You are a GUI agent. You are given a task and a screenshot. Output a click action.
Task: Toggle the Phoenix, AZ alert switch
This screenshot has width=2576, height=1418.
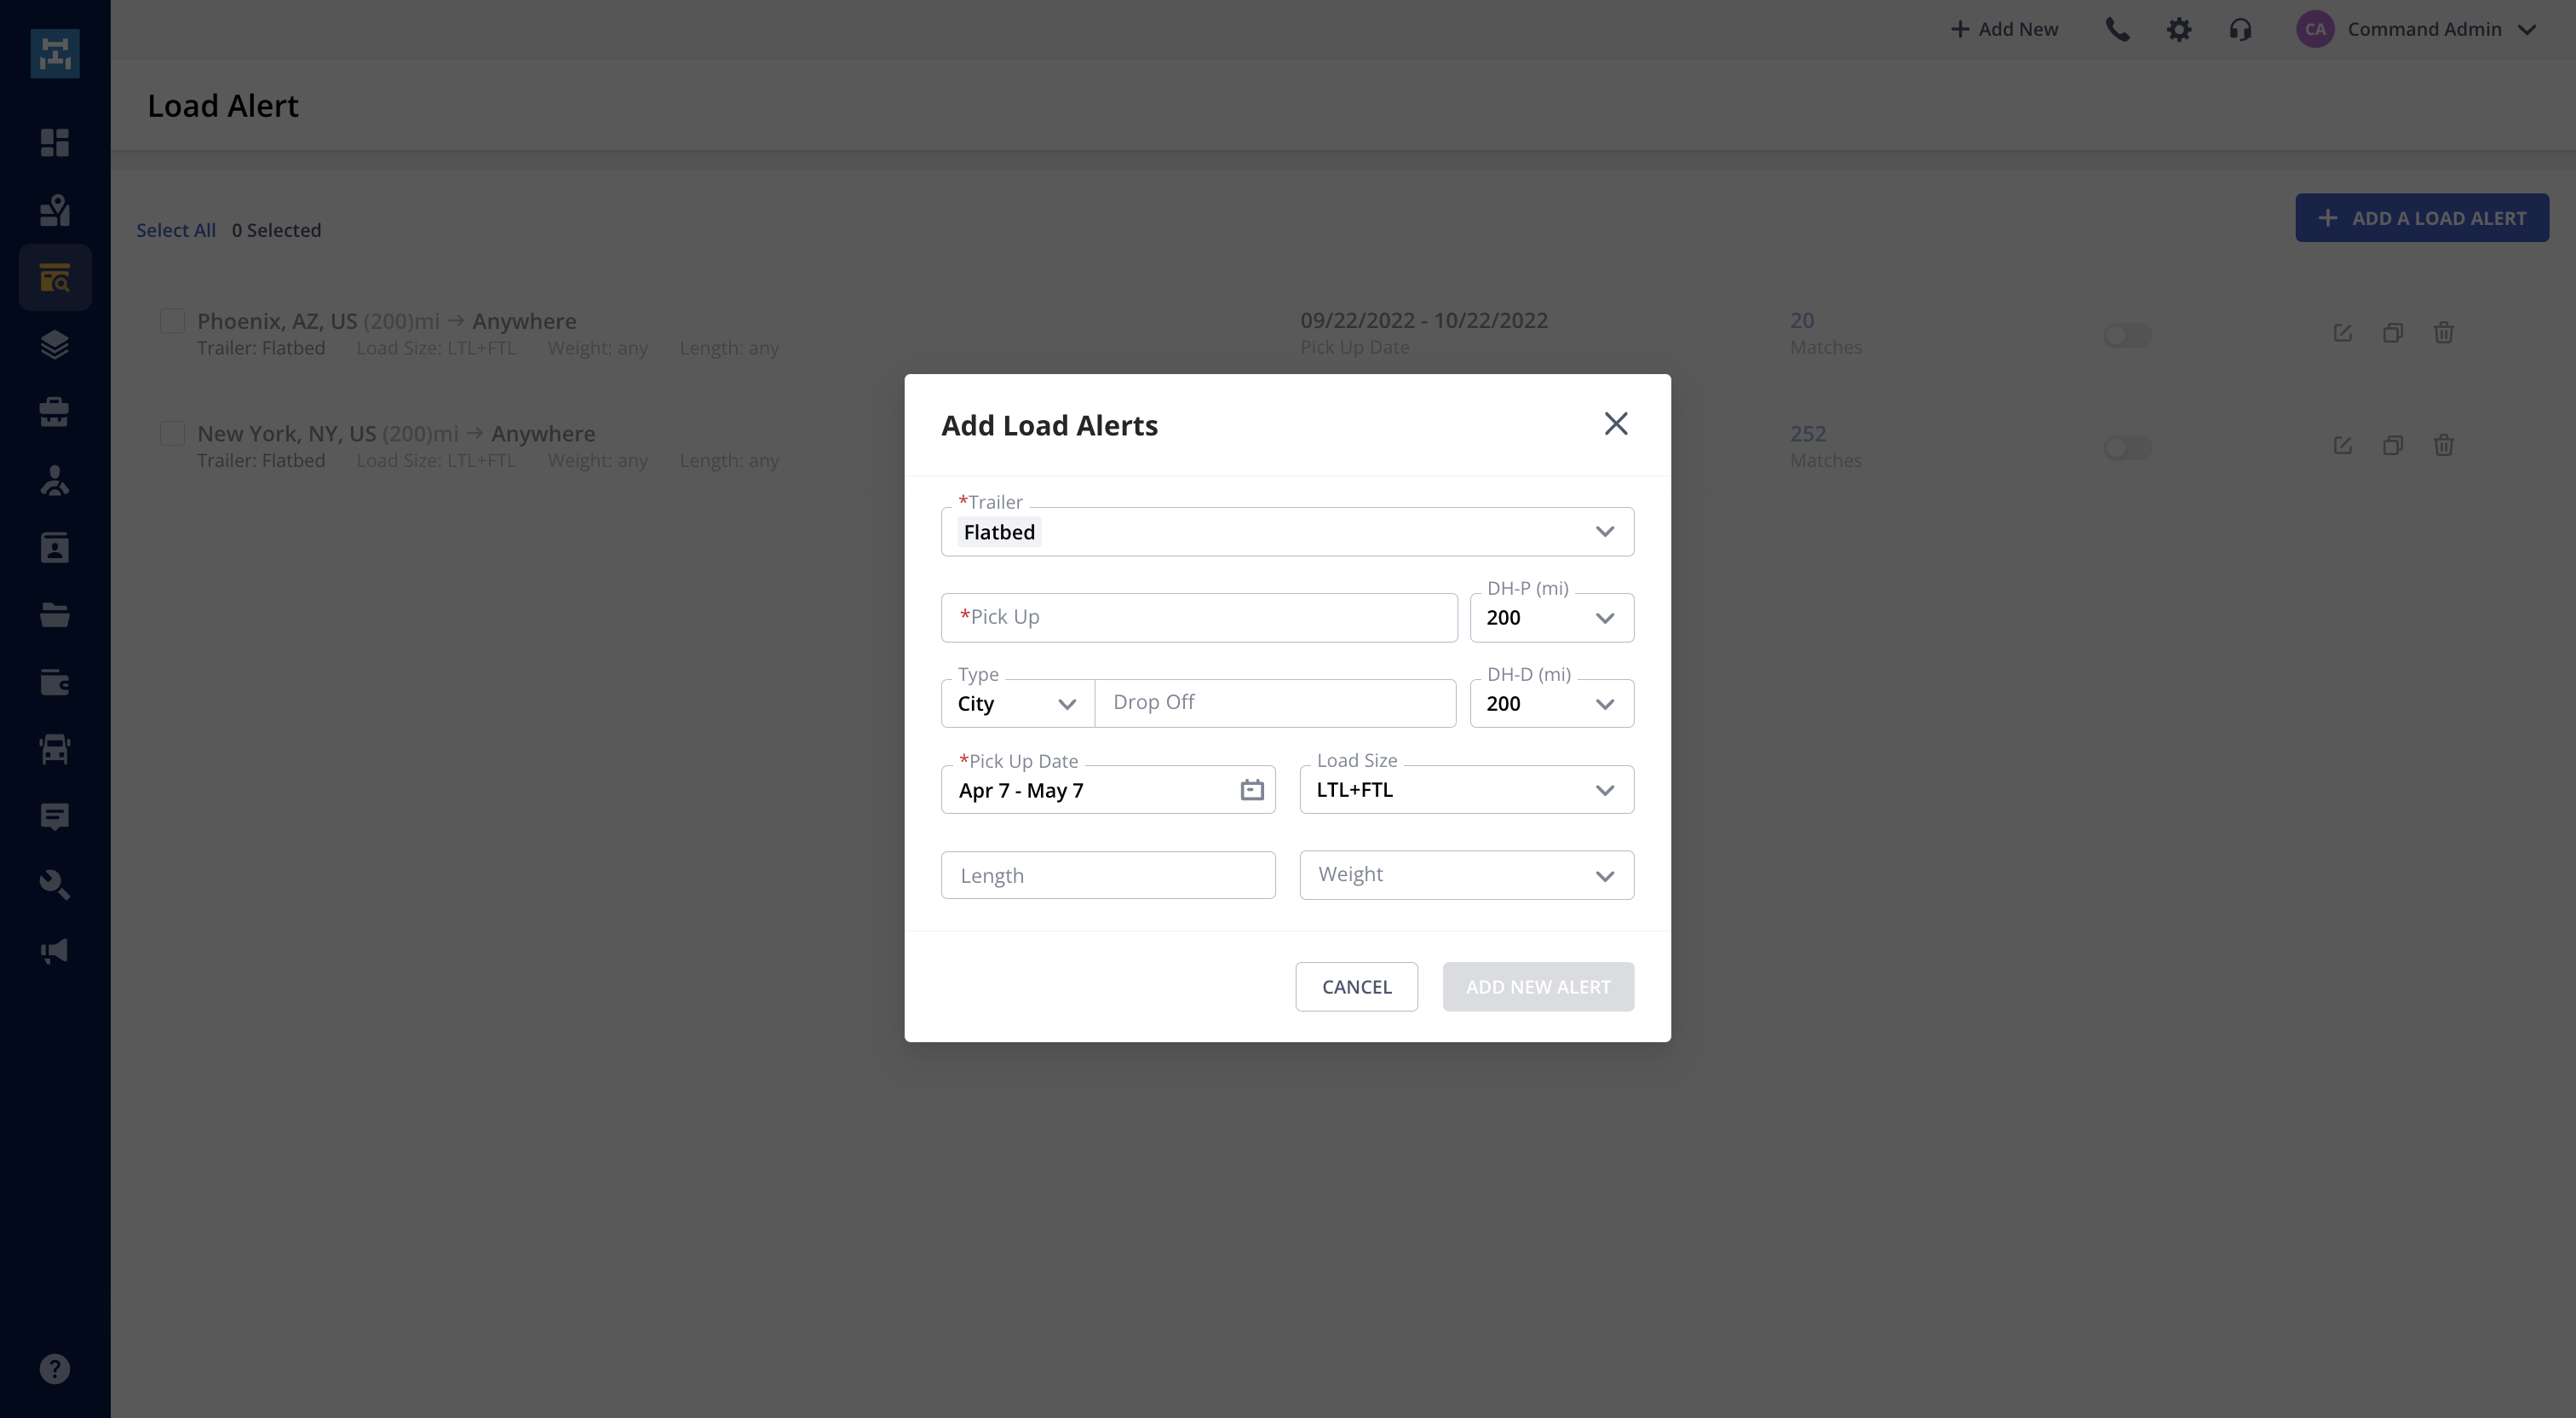tap(2127, 335)
